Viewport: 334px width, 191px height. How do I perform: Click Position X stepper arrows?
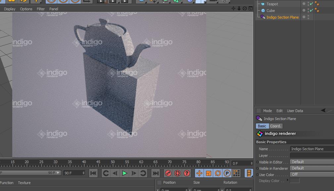pos(186,190)
